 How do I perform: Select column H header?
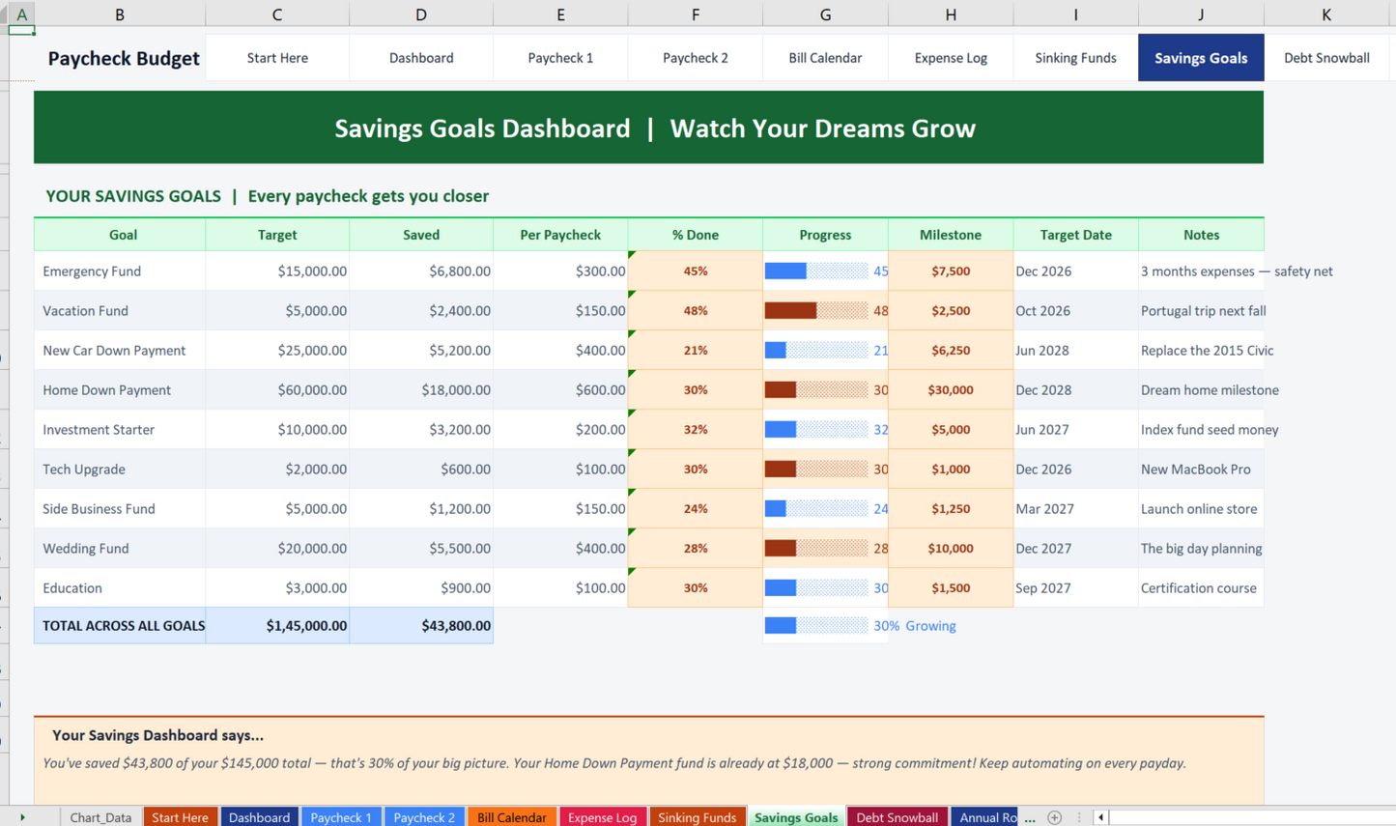(951, 14)
